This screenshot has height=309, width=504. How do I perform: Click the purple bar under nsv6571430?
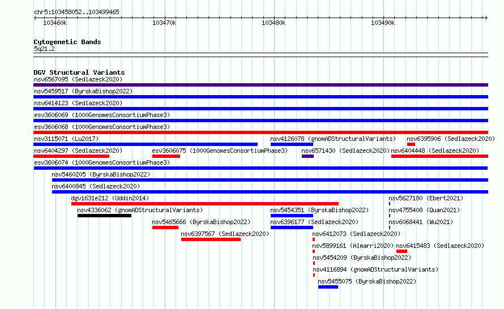pyautogui.click(x=307, y=156)
